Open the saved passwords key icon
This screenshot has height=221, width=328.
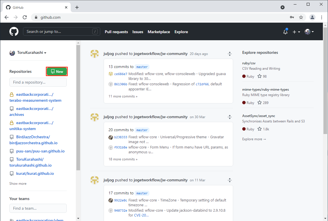pyautogui.click(x=292, y=17)
